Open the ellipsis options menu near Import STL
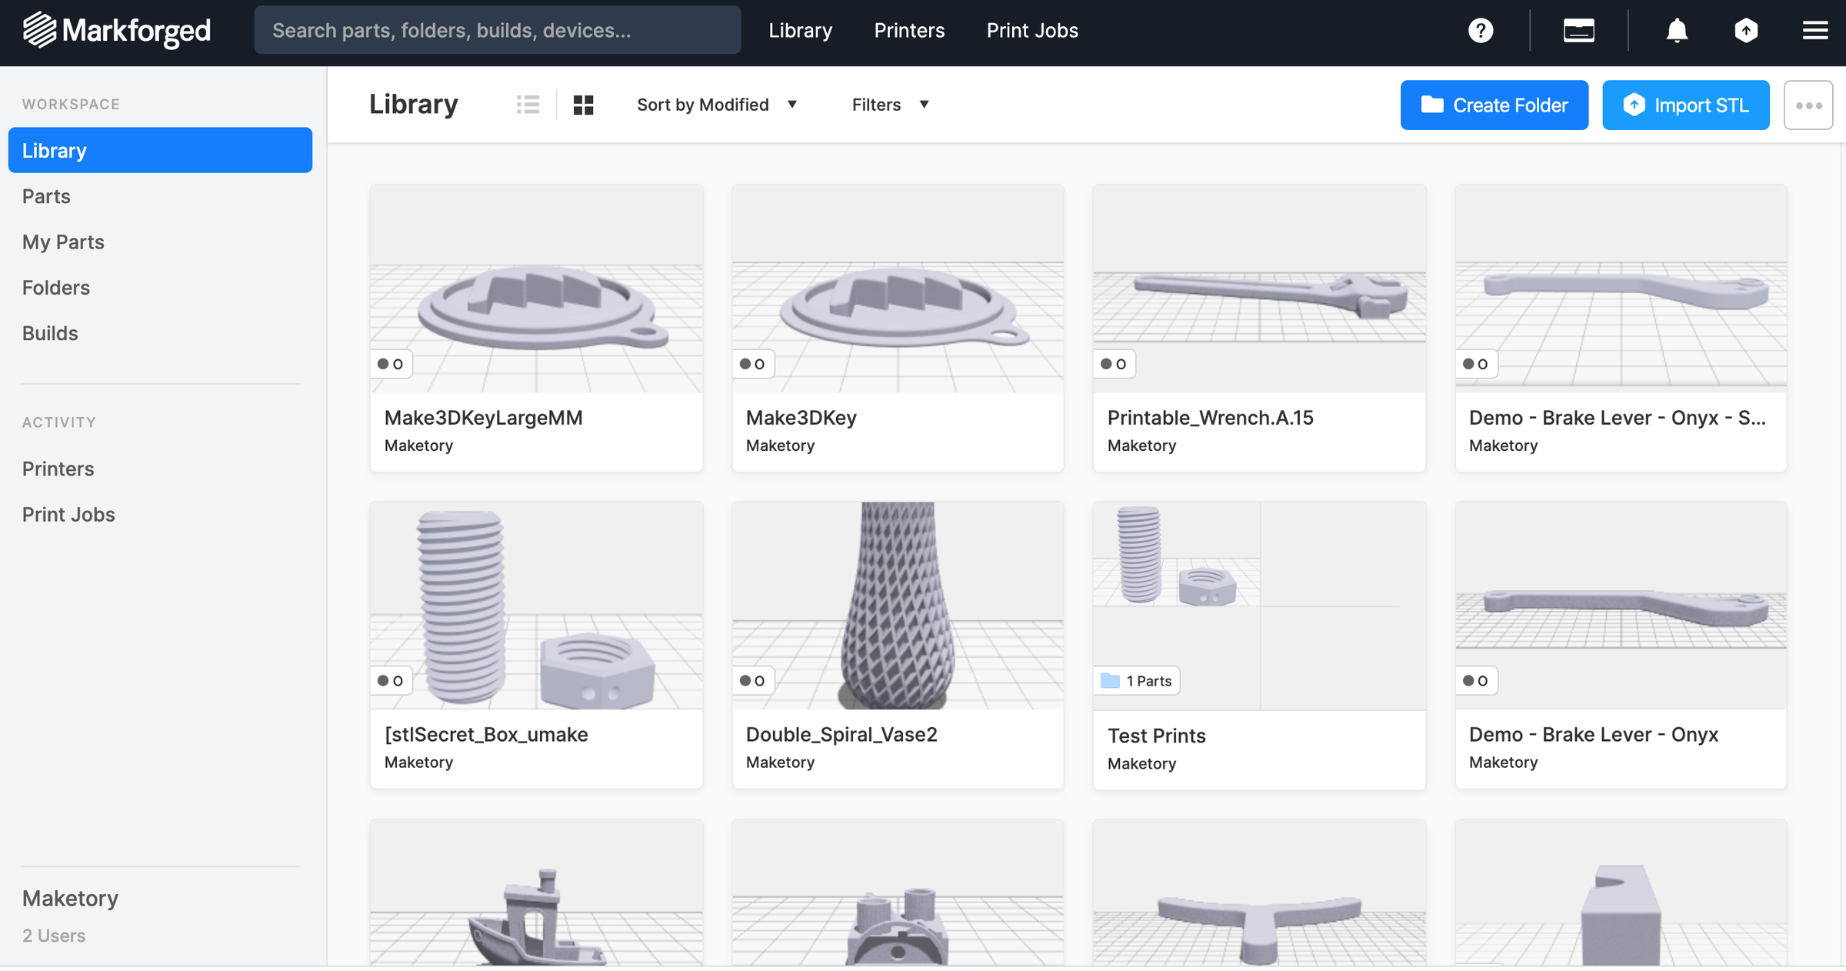This screenshot has height=971, width=1846. pyautogui.click(x=1808, y=105)
